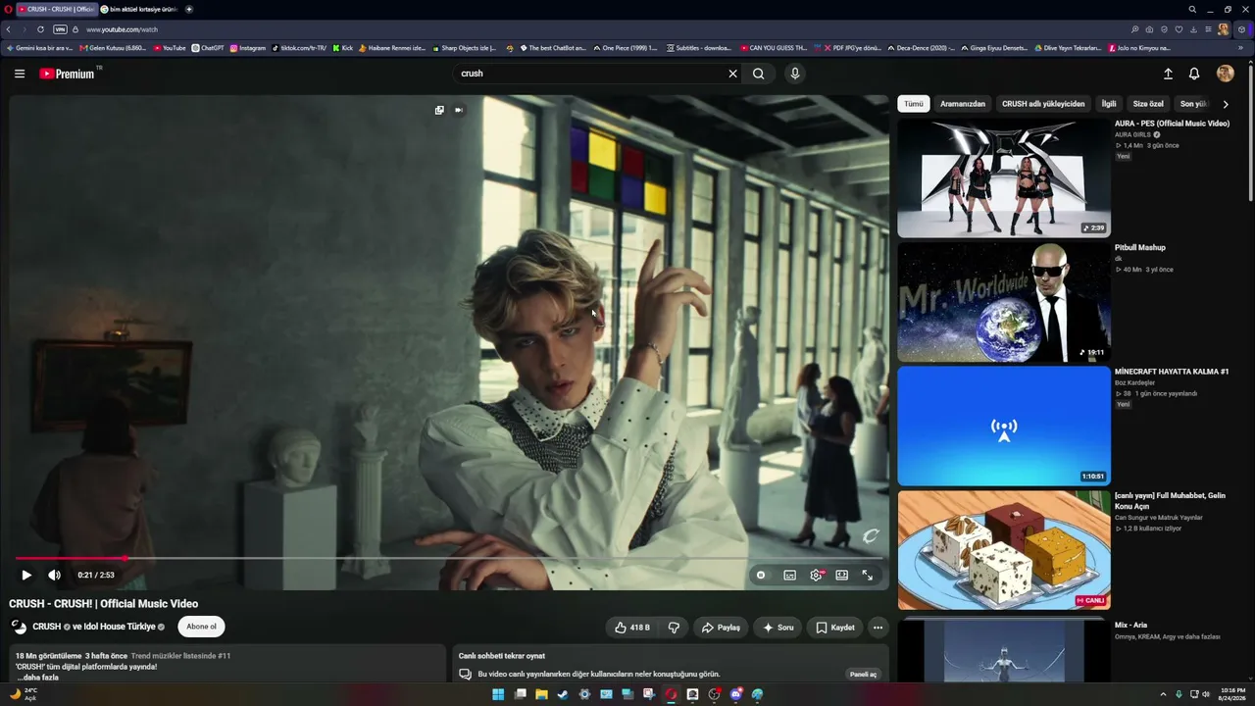Open more actions three-dot menu
1255x706 pixels.
pyautogui.click(x=878, y=628)
